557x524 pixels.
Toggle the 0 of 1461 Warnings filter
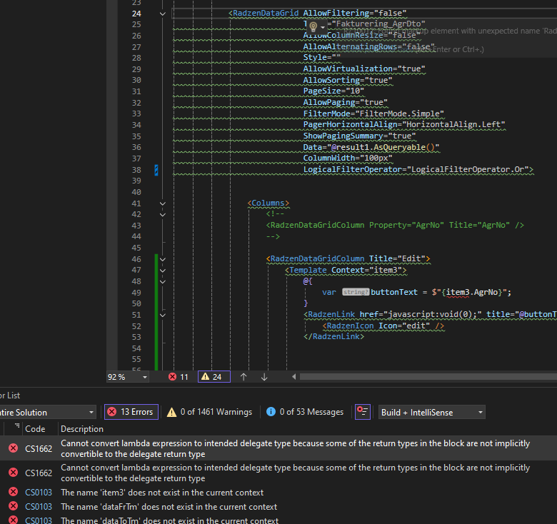(x=209, y=412)
